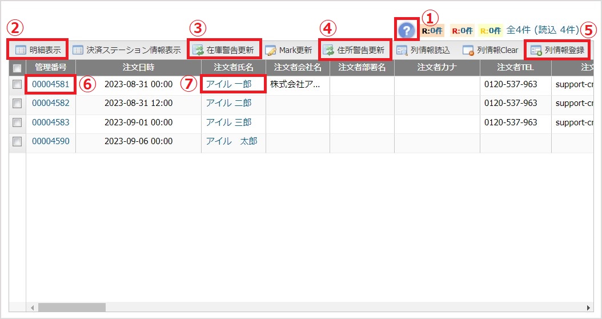Open customer link アイル 三郎

point(229,122)
